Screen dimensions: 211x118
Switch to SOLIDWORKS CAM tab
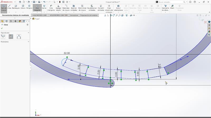pos(39,15)
